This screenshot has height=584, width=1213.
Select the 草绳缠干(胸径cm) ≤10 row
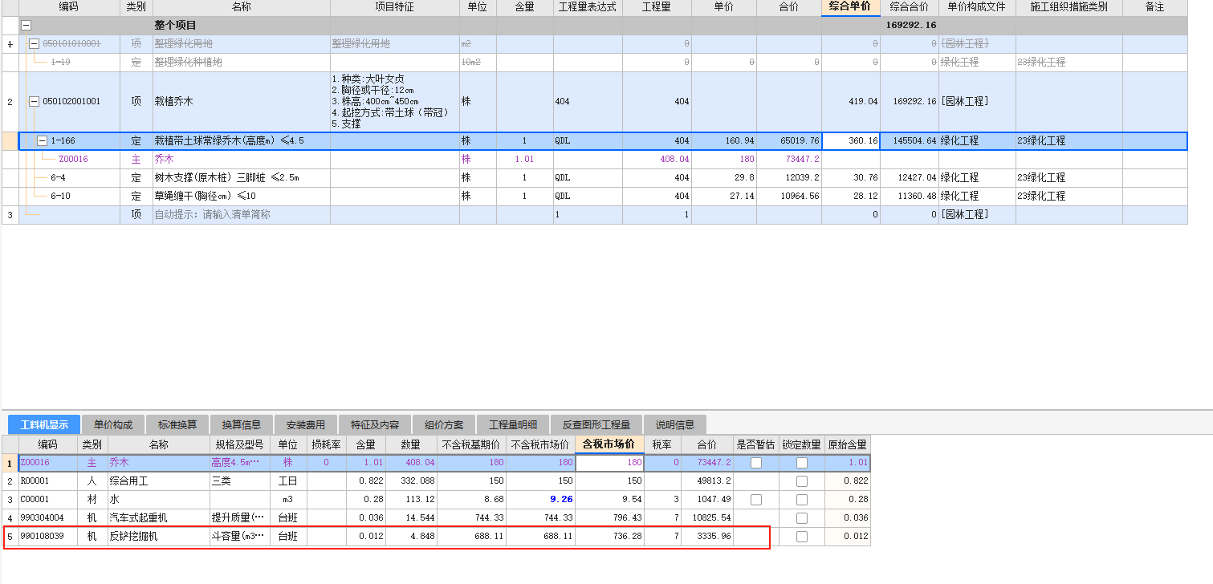[594, 197]
